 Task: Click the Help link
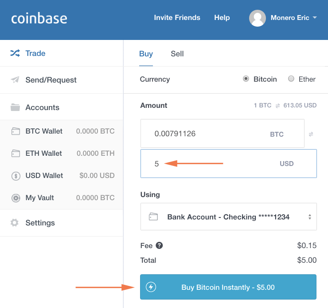[x=222, y=18]
